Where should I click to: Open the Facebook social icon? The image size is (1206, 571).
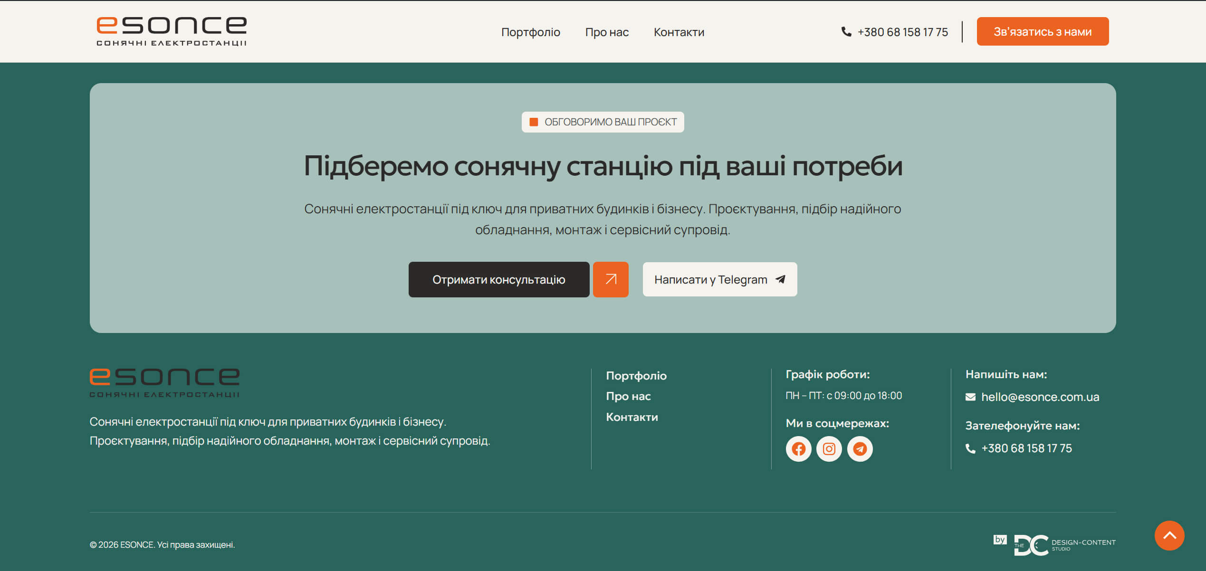798,449
